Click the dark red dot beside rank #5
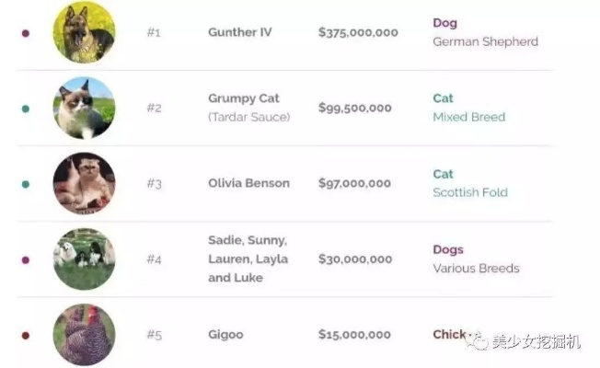Image resolution: width=600 pixels, height=368 pixels. click(26, 335)
